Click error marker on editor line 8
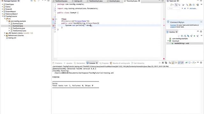The width and height of the screenshot is (204, 114). click(53, 19)
